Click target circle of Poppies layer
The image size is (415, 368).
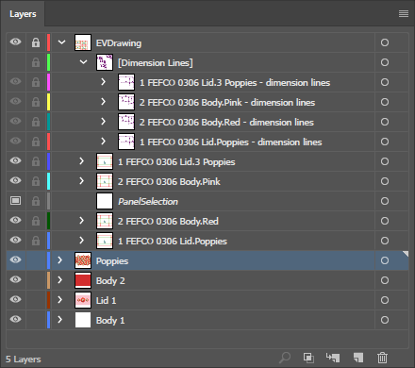(x=385, y=260)
